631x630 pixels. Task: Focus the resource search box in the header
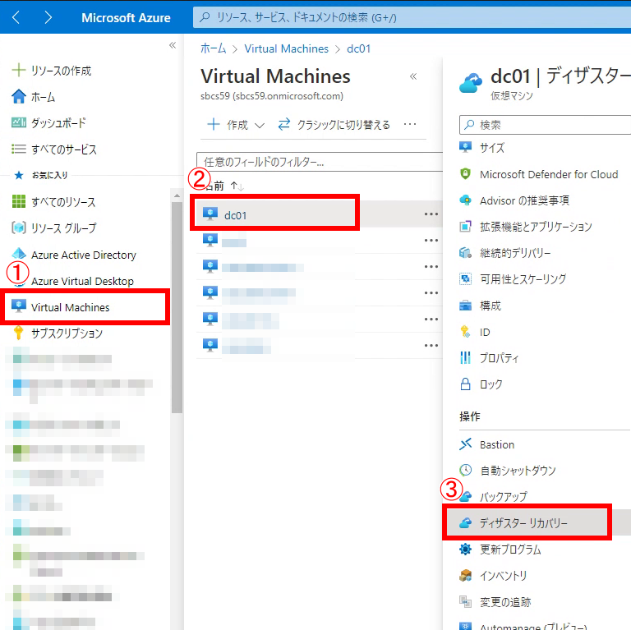tap(412, 17)
